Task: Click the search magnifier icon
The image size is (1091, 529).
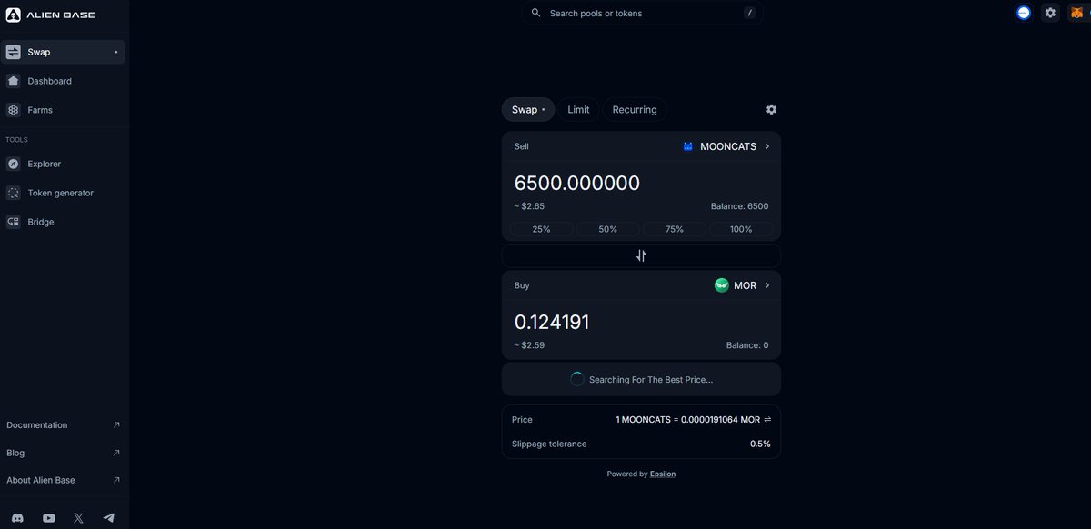Action: [x=535, y=13]
